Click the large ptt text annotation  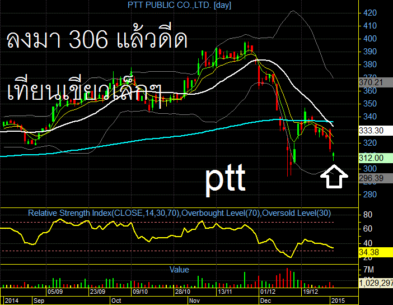tap(225, 179)
